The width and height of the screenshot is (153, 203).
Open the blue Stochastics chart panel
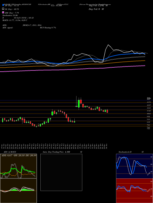point(134,166)
